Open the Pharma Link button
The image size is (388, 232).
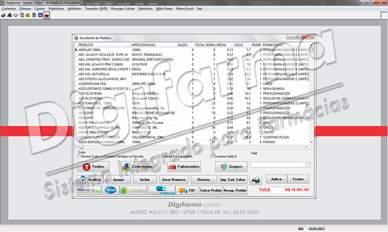coord(89,190)
